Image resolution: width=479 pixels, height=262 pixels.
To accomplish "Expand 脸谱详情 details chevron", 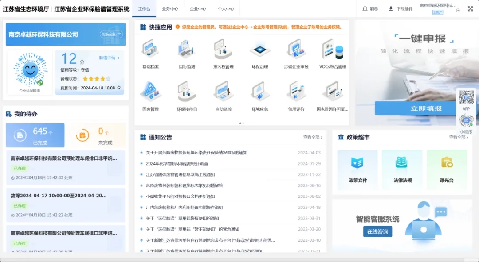I will 109,58.
